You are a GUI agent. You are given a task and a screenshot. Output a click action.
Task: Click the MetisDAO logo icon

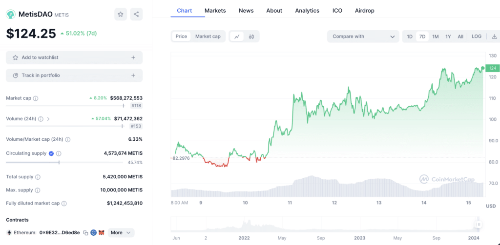tap(11, 14)
